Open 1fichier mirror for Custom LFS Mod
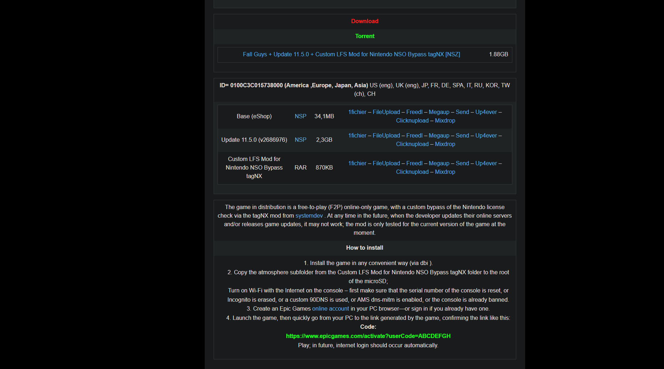Screen dimensions: 664x369 pos(357,163)
